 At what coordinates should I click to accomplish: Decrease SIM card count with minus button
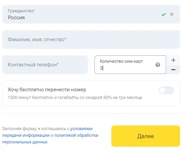click(x=173, y=70)
